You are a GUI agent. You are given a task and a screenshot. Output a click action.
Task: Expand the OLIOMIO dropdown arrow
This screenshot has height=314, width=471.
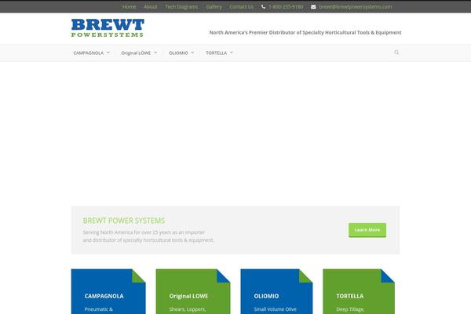click(x=192, y=53)
